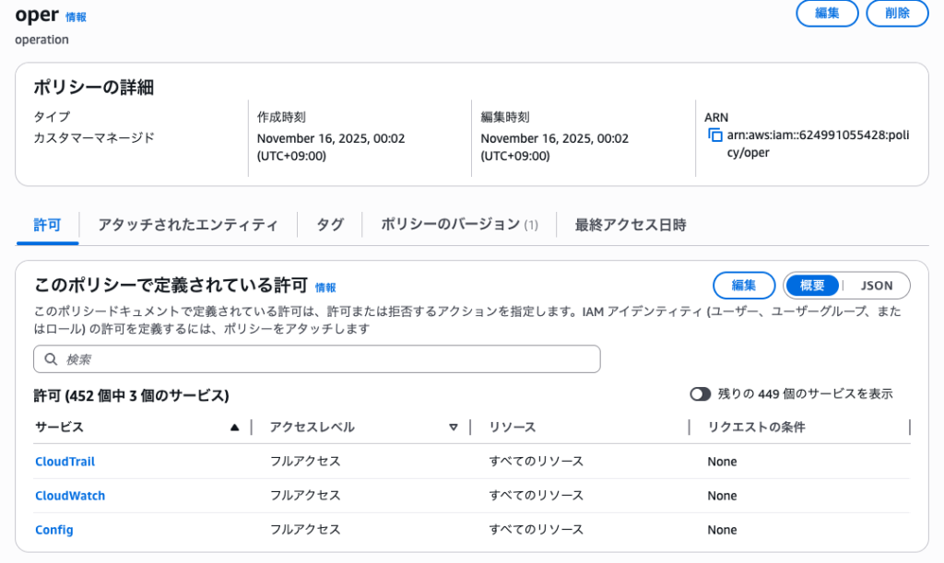The height and width of the screenshot is (563, 944).
Task: Sort by the Service column arrow
Action: tap(234, 428)
